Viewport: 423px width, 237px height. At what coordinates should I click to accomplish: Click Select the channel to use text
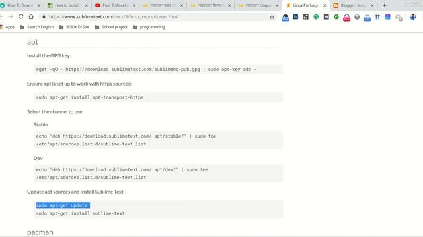[x=55, y=111]
